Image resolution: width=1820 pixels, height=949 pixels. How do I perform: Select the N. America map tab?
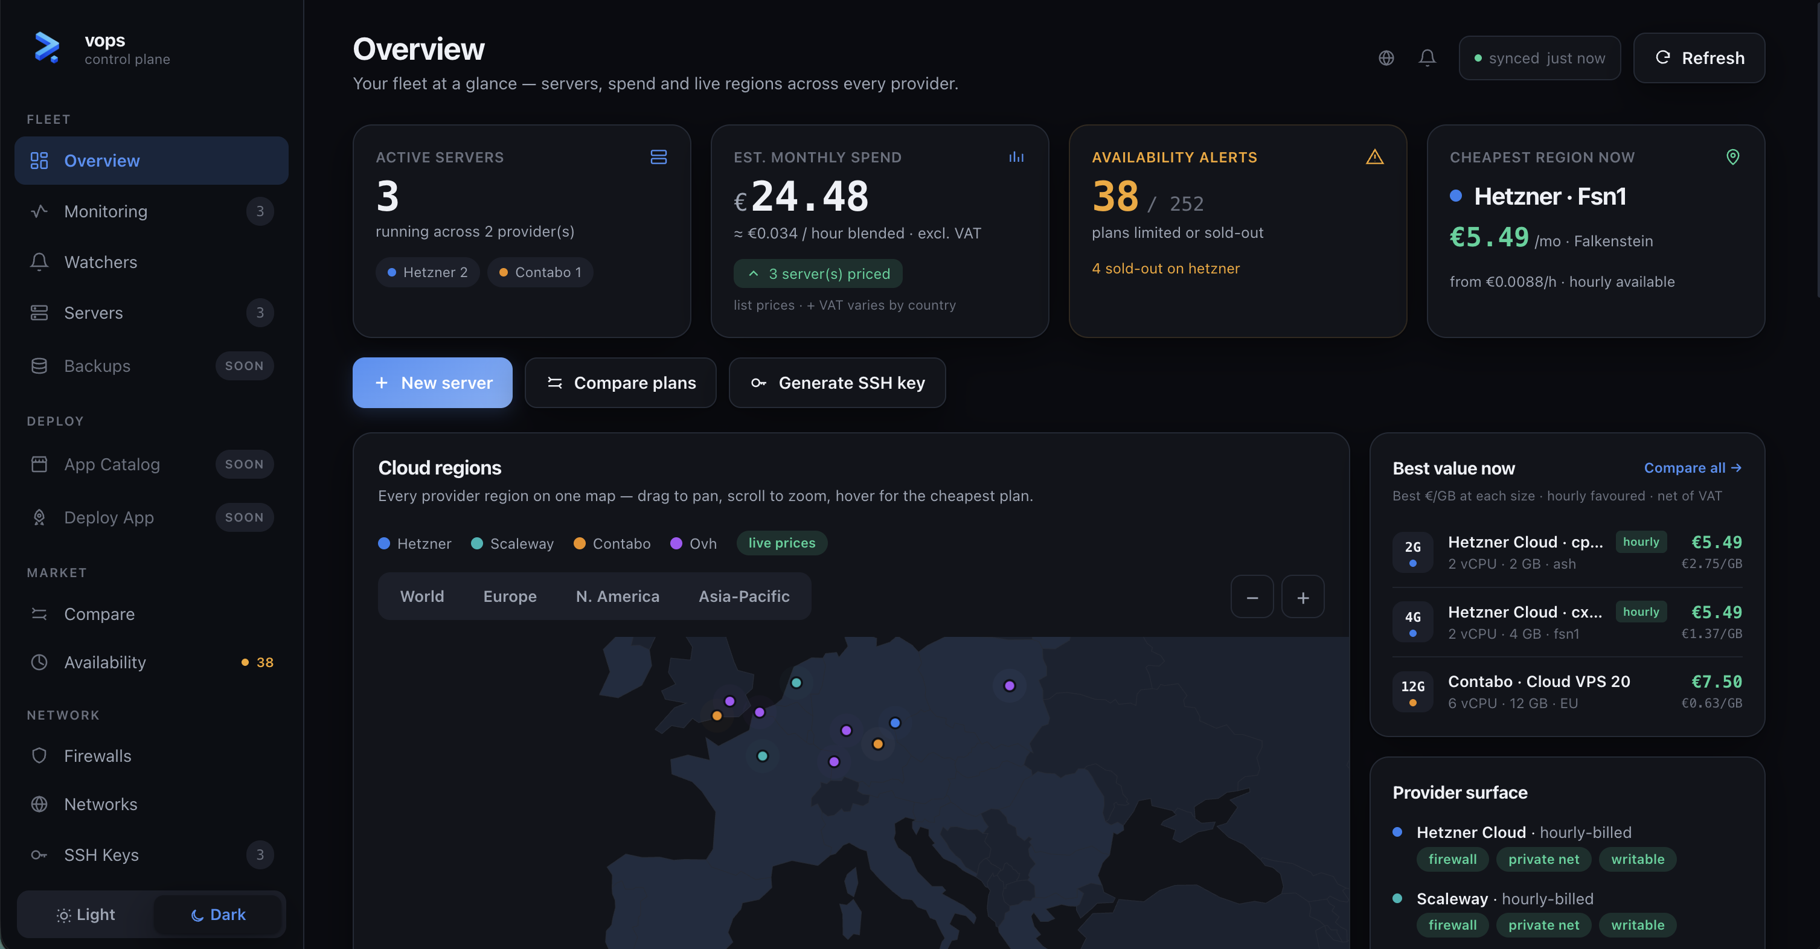[618, 596]
